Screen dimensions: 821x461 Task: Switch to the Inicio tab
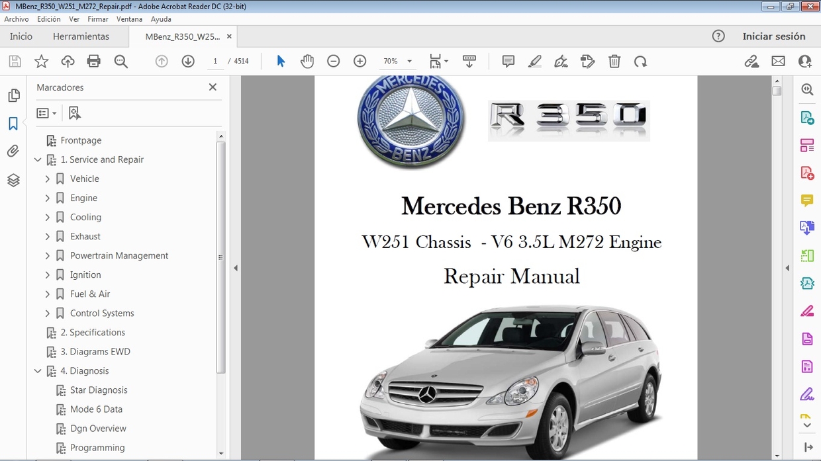click(21, 36)
